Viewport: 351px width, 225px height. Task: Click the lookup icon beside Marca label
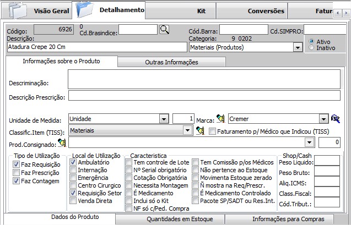[221, 119]
